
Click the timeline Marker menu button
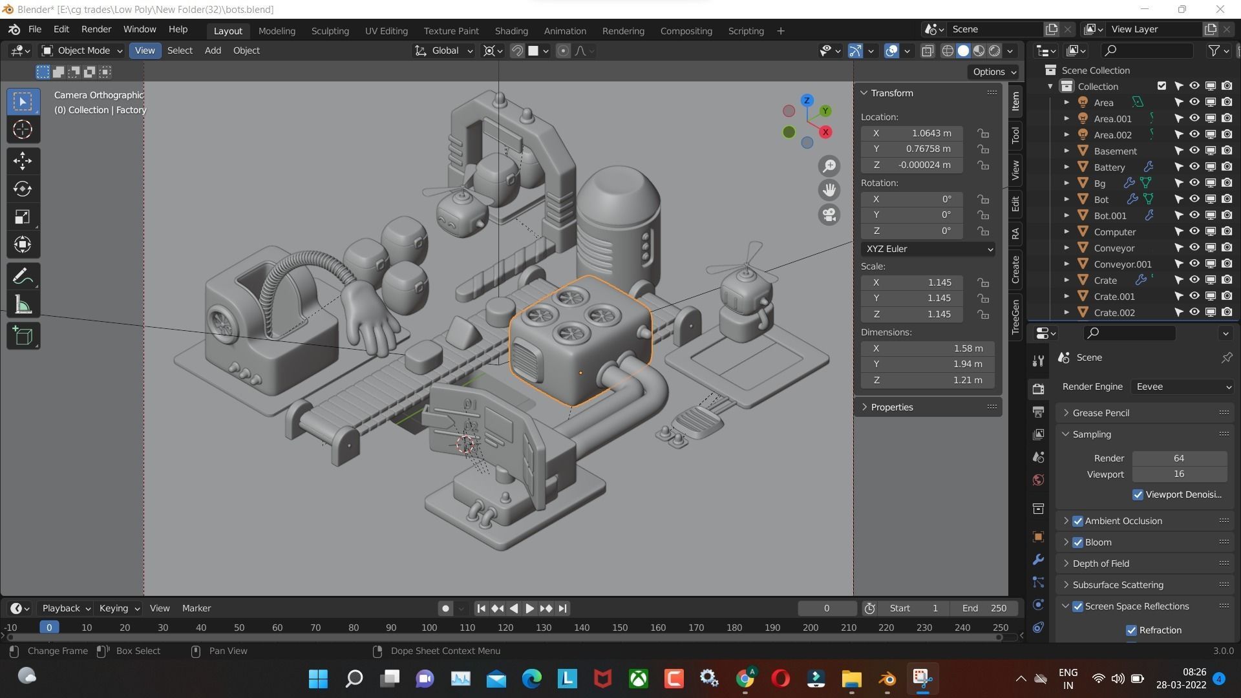tap(196, 608)
